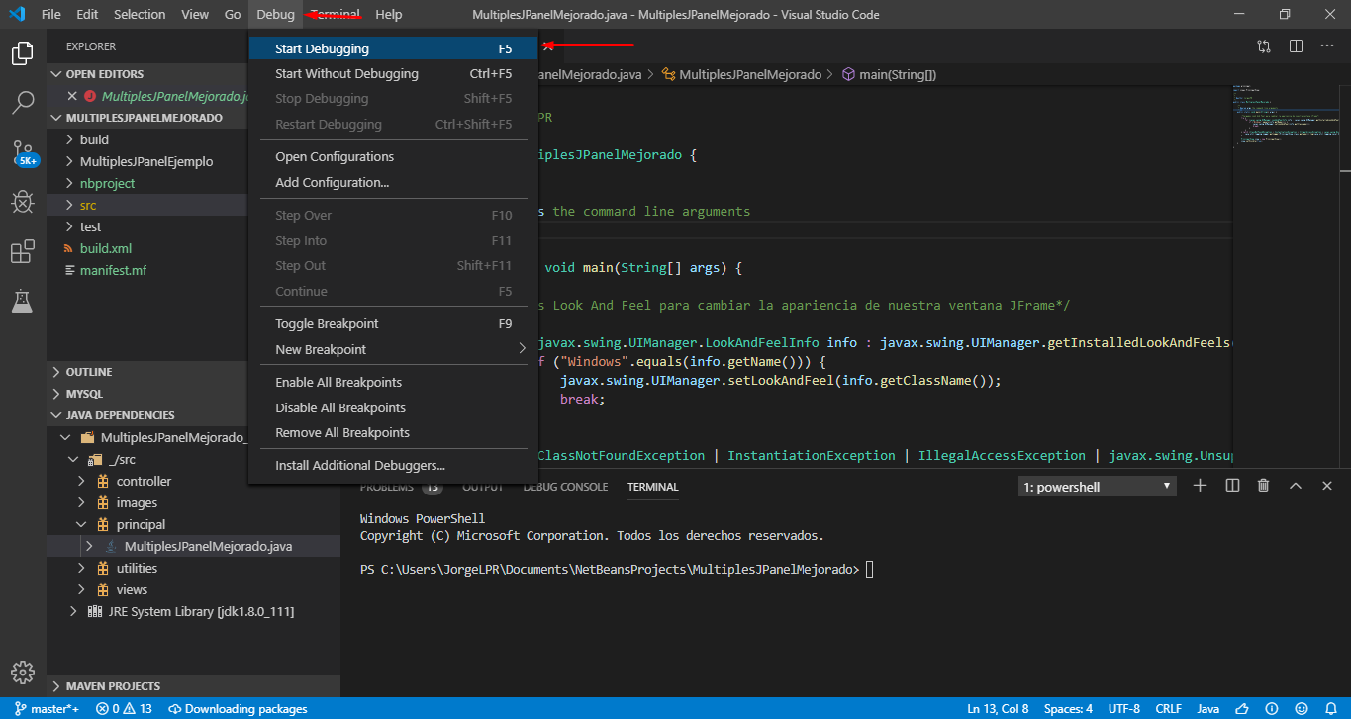Maximize the panel with chevron icon

[x=1295, y=485]
